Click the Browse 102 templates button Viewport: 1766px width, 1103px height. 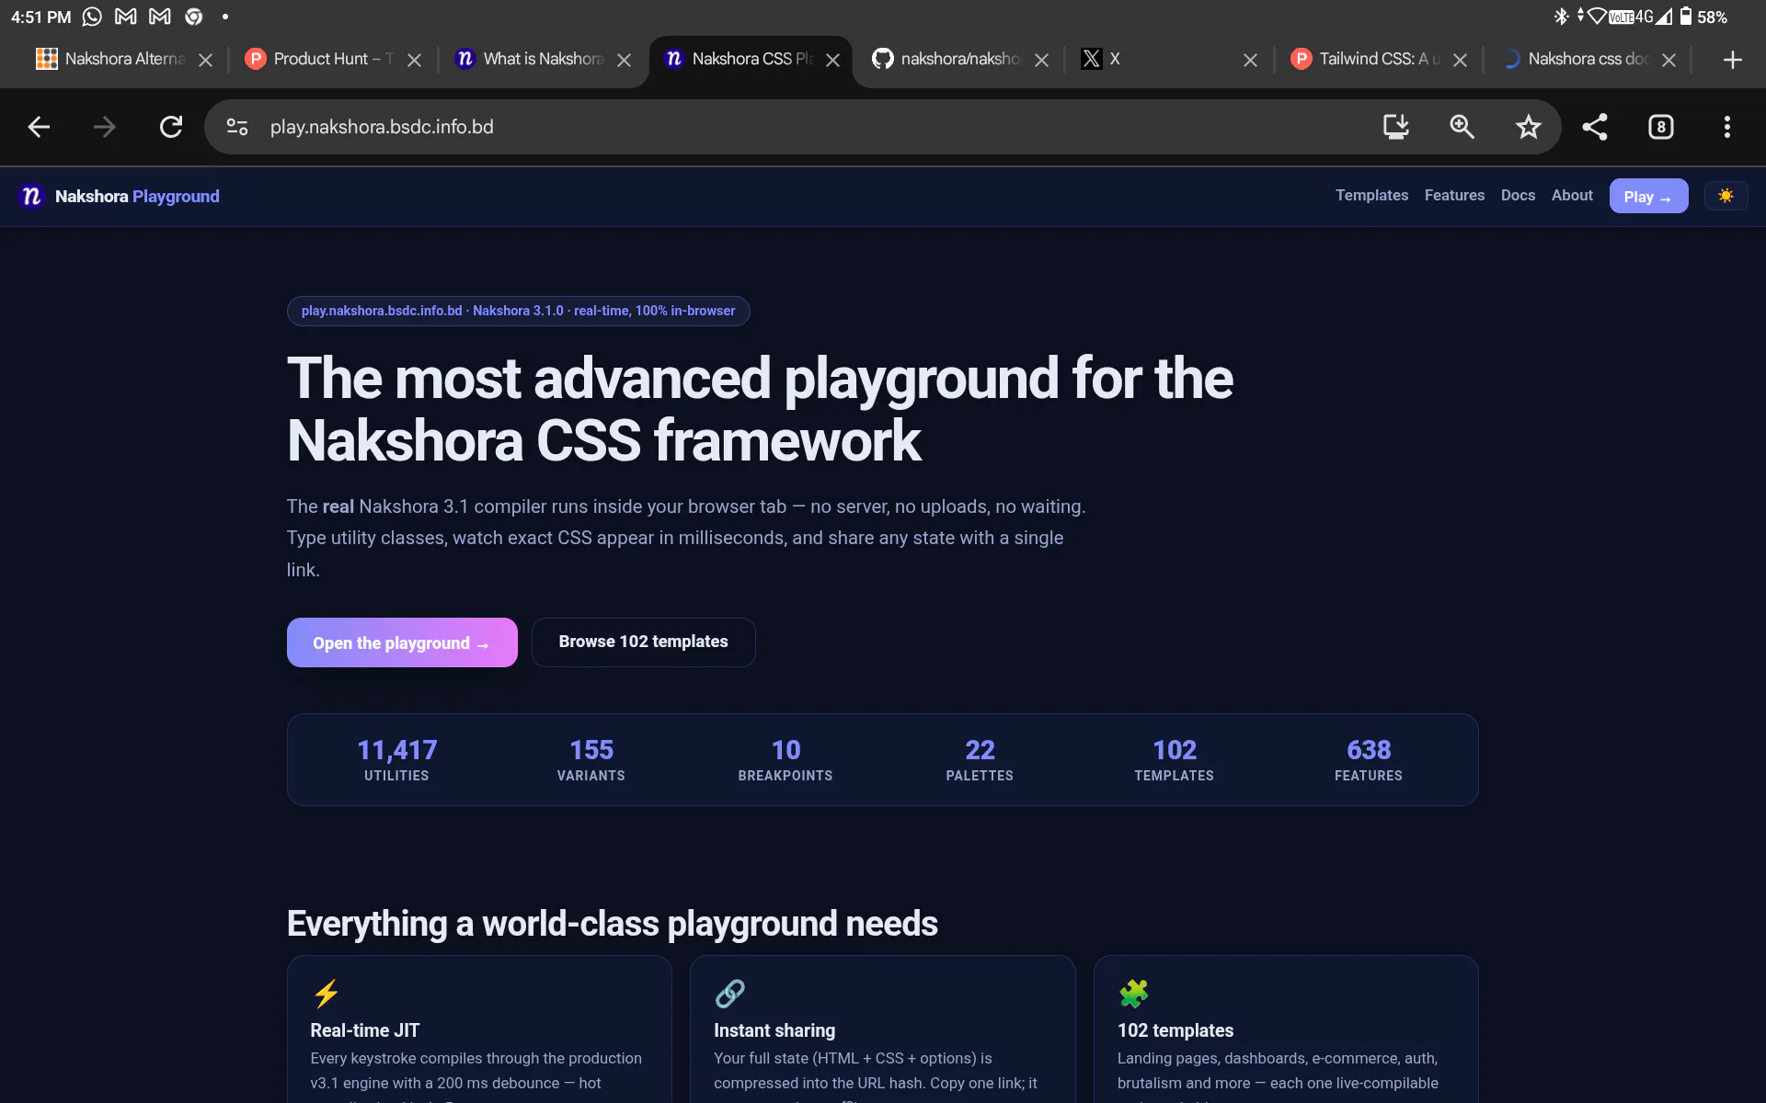(x=643, y=642)
